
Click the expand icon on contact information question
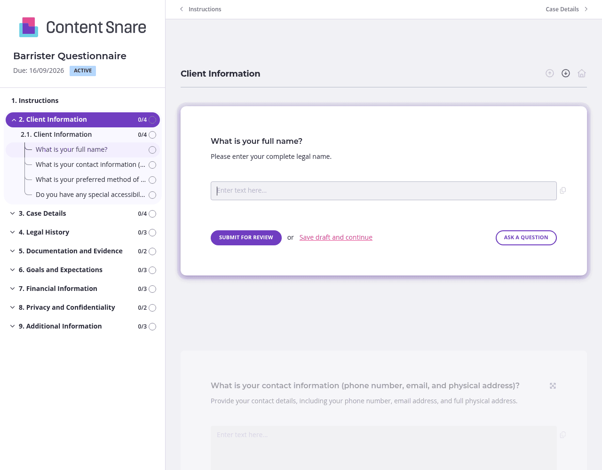(x=553, y=386)
